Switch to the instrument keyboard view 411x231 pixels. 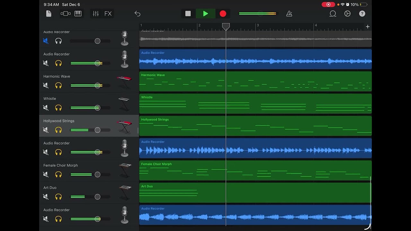(78, 13)
